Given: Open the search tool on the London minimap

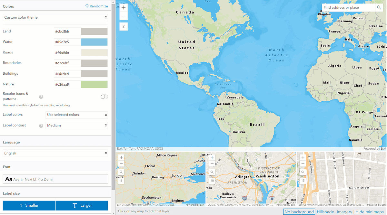Looking at the screenshot, I should click(121, 172).
